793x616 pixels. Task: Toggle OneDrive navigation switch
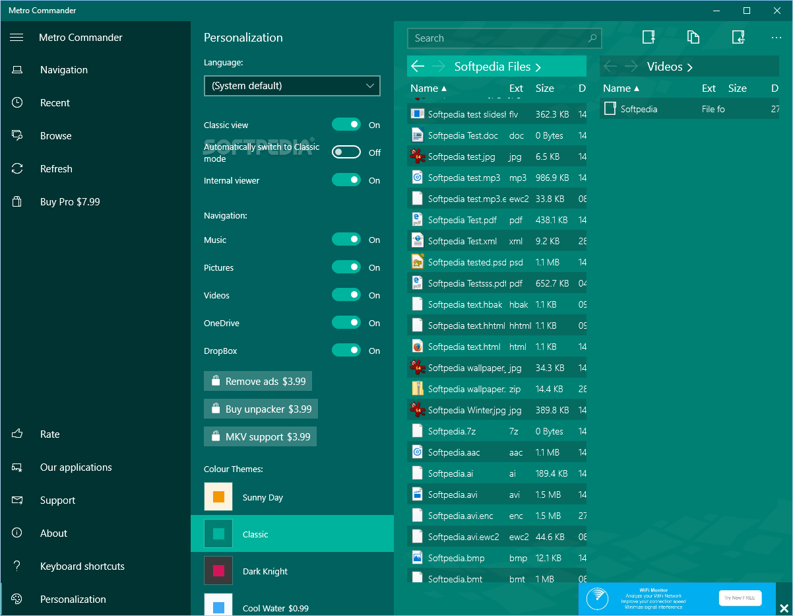coord(346,323)
